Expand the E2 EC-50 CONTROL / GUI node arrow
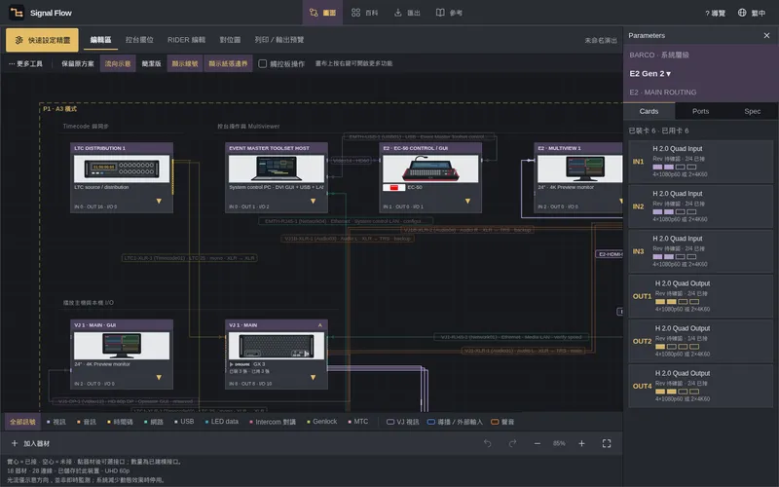The image size is (779, 487). pyautogui.click(x=467, y=202)
